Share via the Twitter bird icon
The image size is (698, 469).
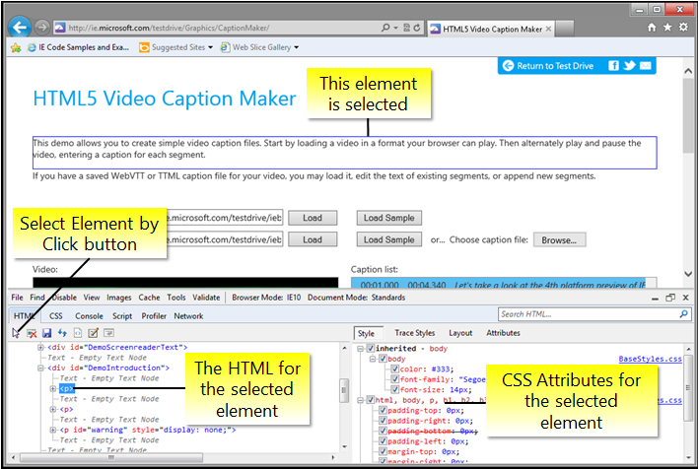[x=629, y=66]
